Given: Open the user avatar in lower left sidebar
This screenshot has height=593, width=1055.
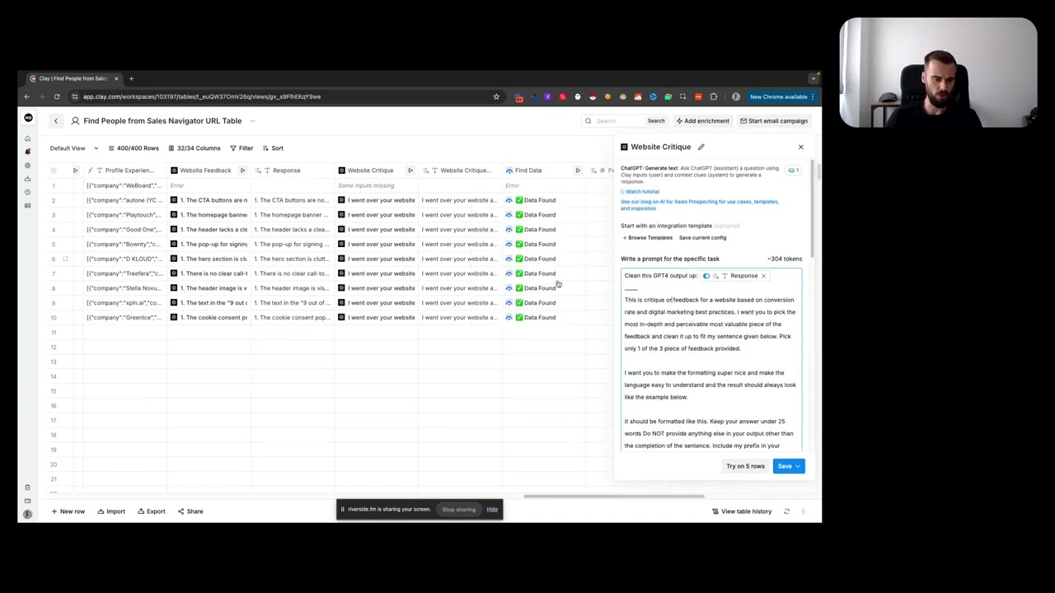Looking at the screenshot, I should pos(27,514).
